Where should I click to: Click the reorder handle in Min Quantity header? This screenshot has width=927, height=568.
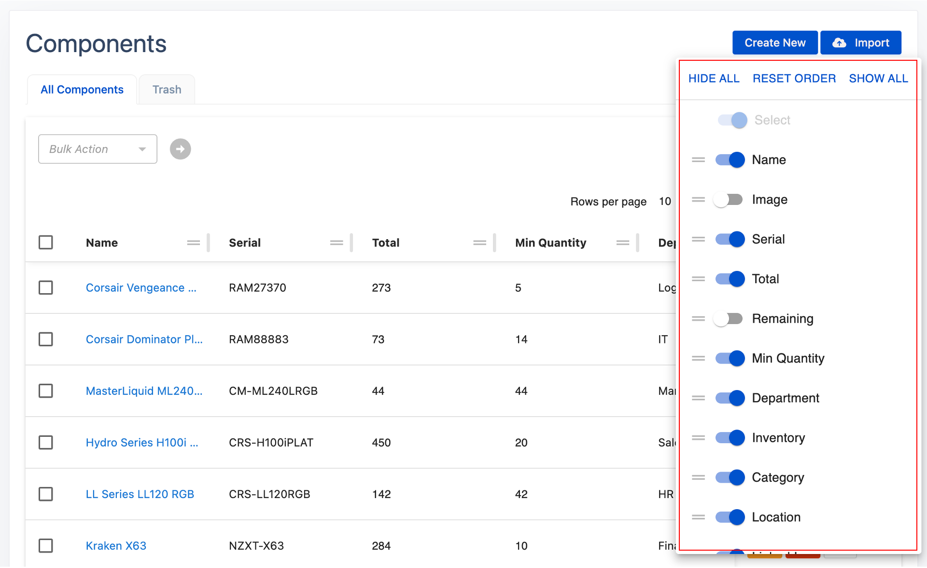[x=623, y=243]
